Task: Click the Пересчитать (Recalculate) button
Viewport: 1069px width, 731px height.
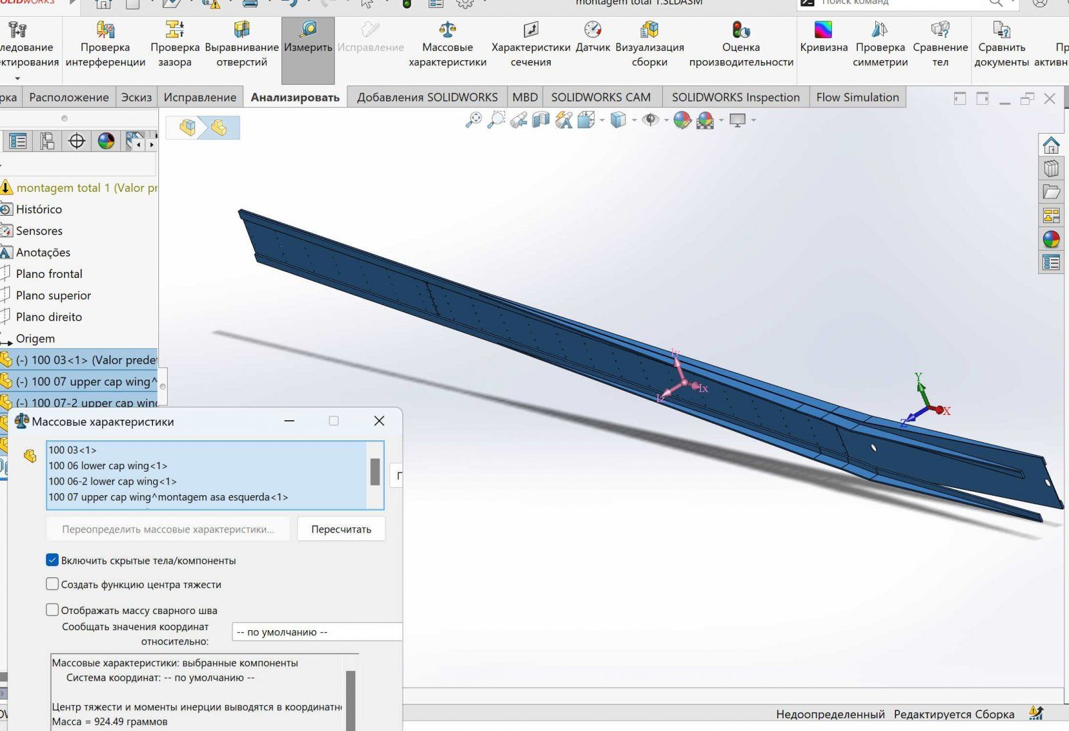Action: [341, 529]
